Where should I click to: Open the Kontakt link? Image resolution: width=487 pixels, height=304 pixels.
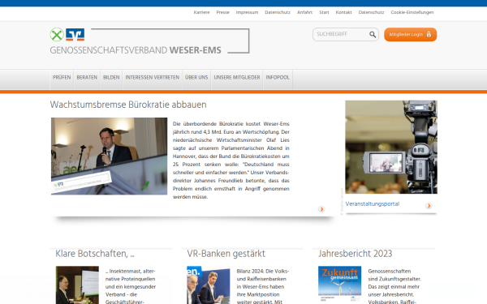point(343,12)
